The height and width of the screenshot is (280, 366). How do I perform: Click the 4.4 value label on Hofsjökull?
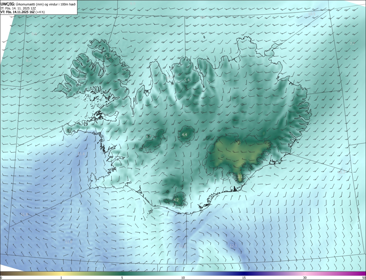[x=184, y=135]
